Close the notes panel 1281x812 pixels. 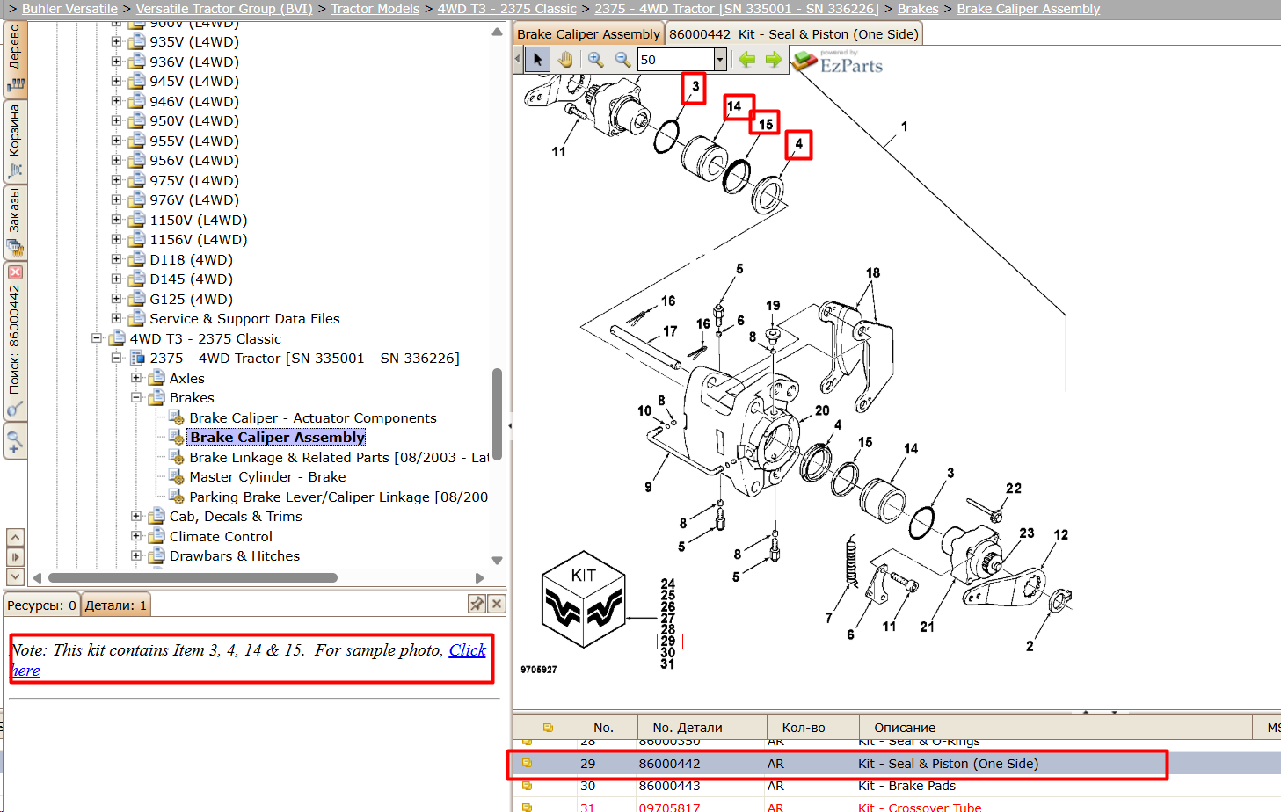coord(497,604)
